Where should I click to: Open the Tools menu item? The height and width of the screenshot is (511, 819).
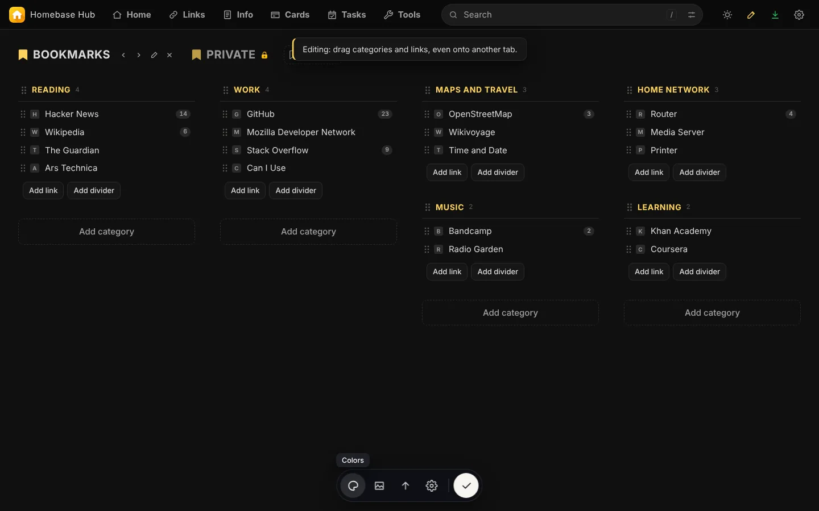[x=402, y=15]
